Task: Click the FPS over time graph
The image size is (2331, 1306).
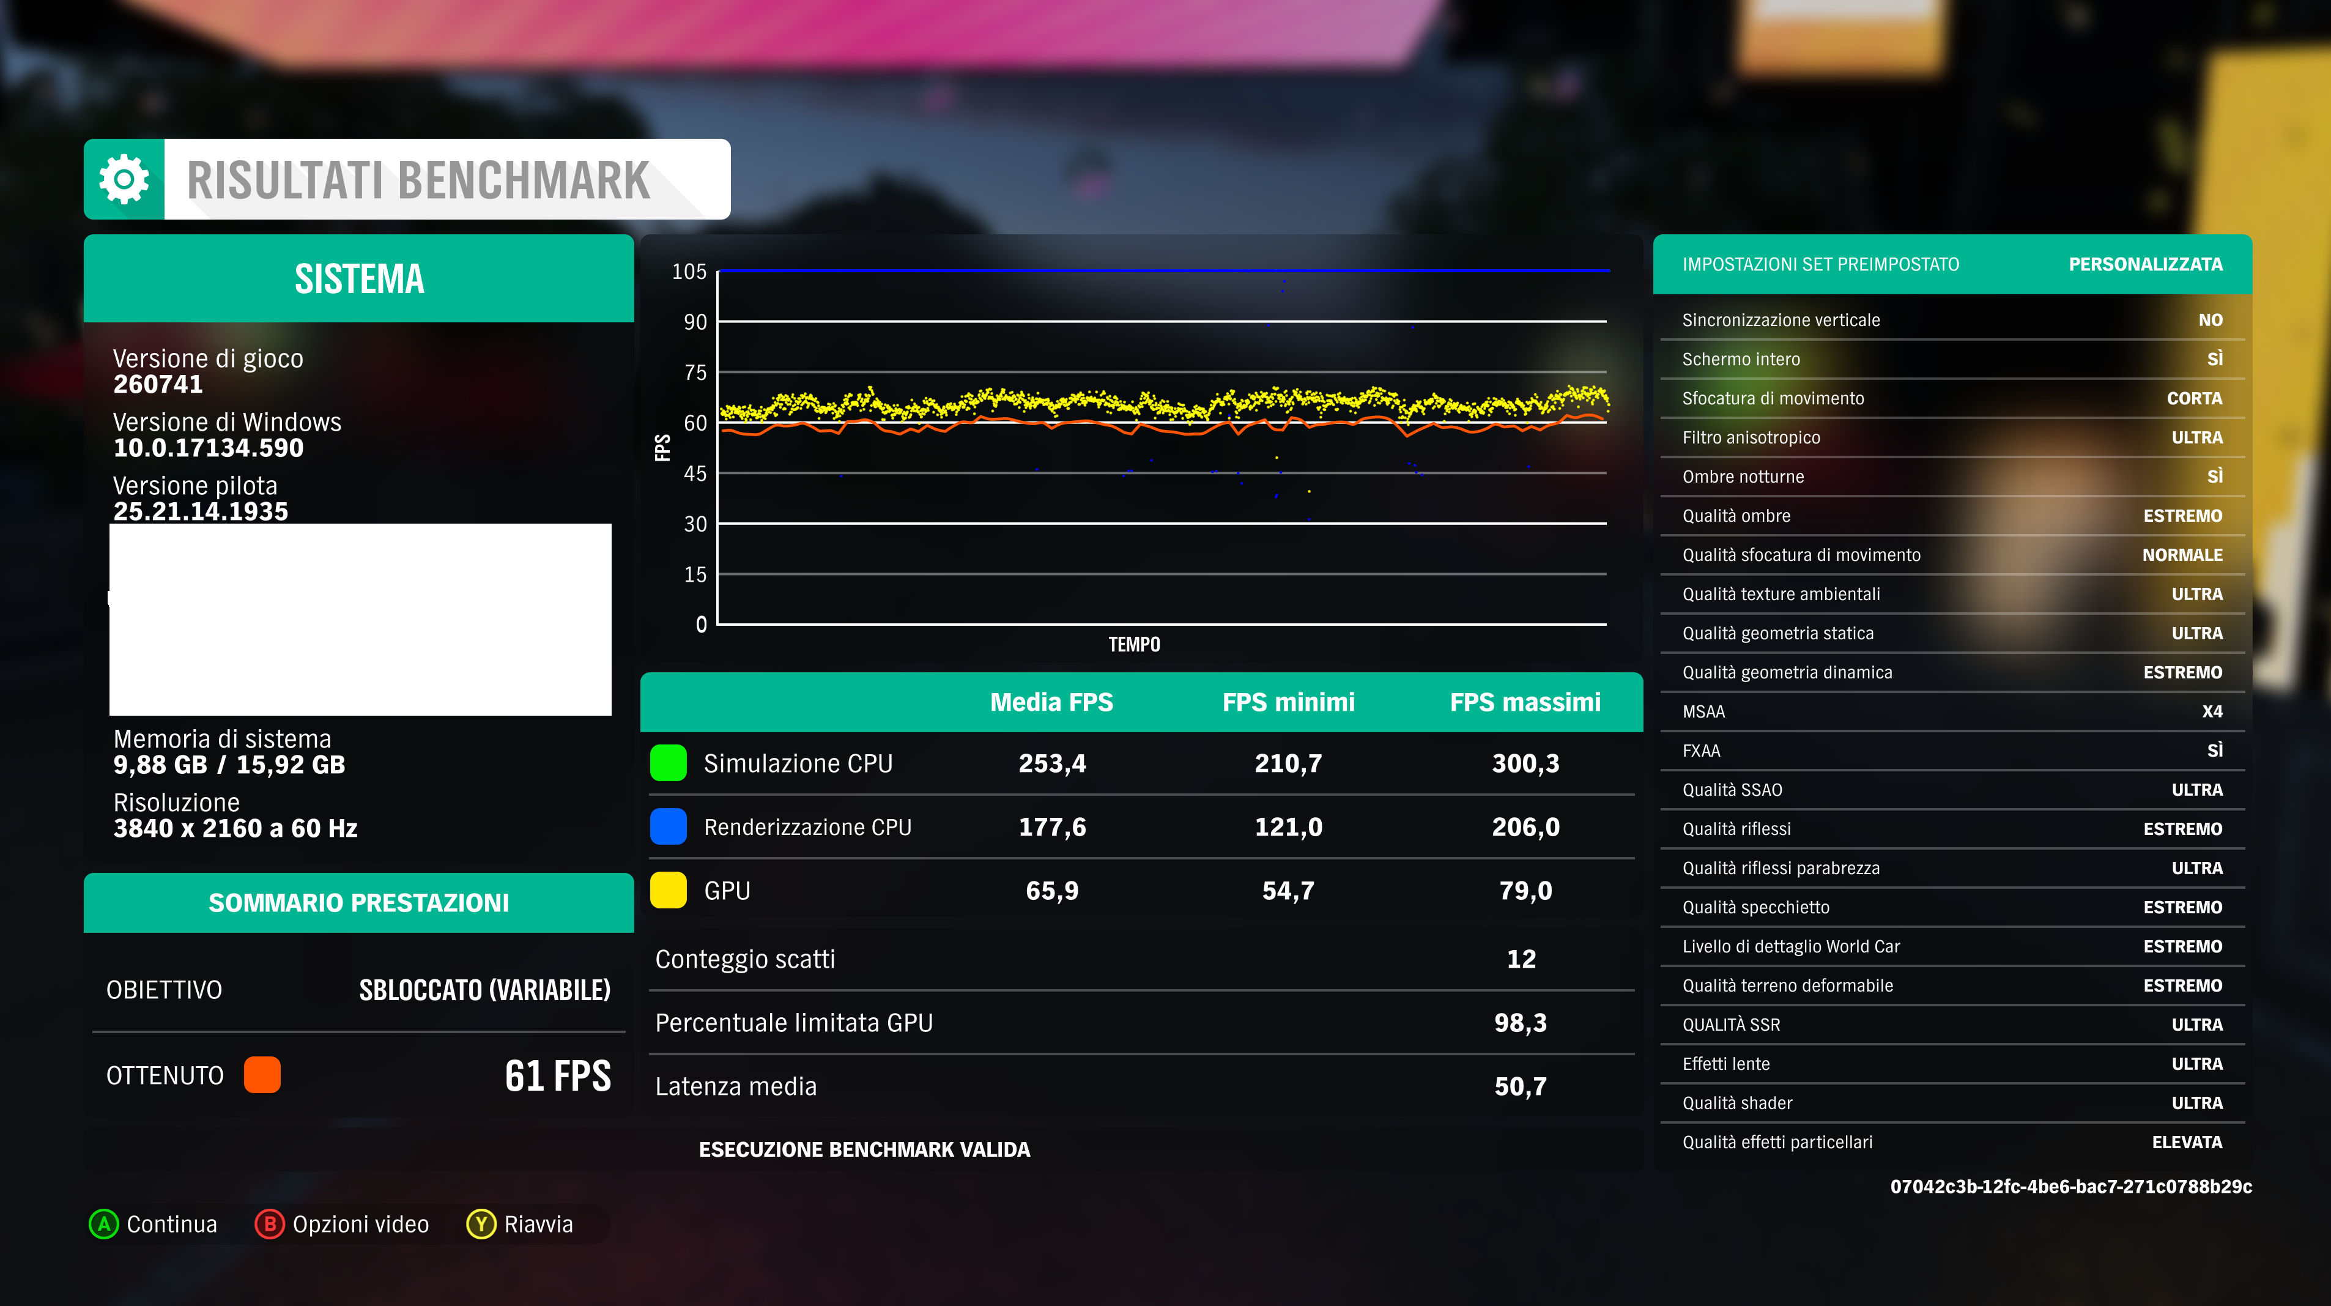Action: 1142,449
